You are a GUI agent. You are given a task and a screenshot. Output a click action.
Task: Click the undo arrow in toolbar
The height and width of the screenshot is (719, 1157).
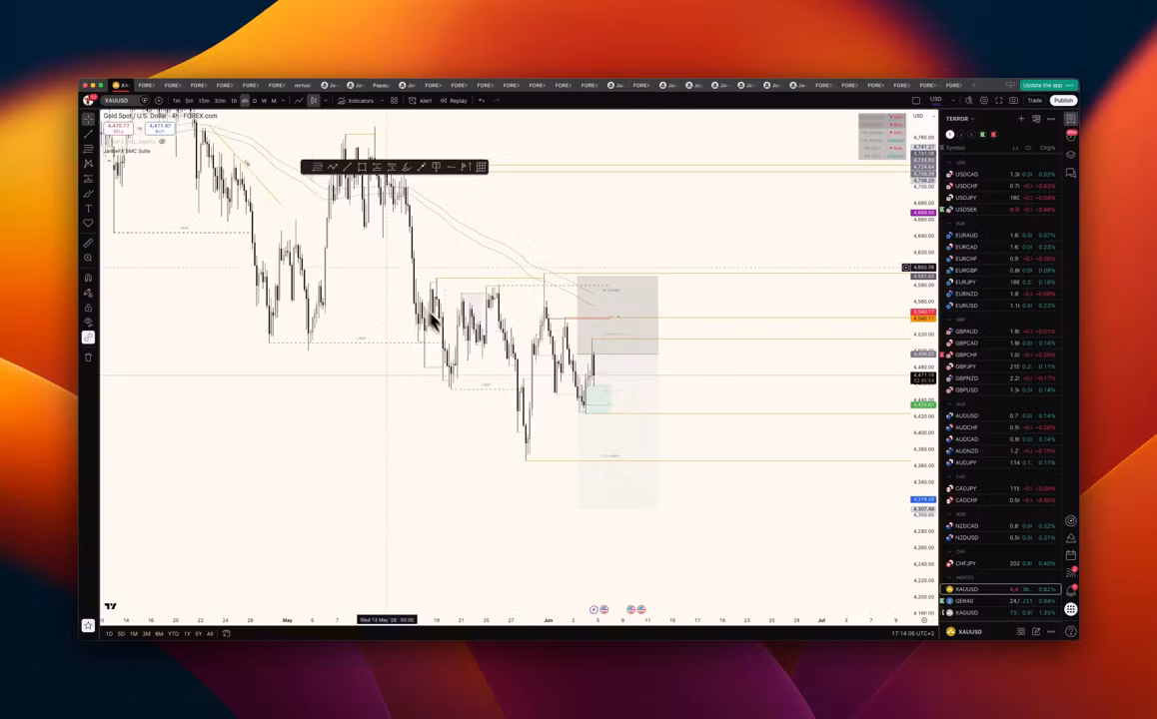(482, 100)
